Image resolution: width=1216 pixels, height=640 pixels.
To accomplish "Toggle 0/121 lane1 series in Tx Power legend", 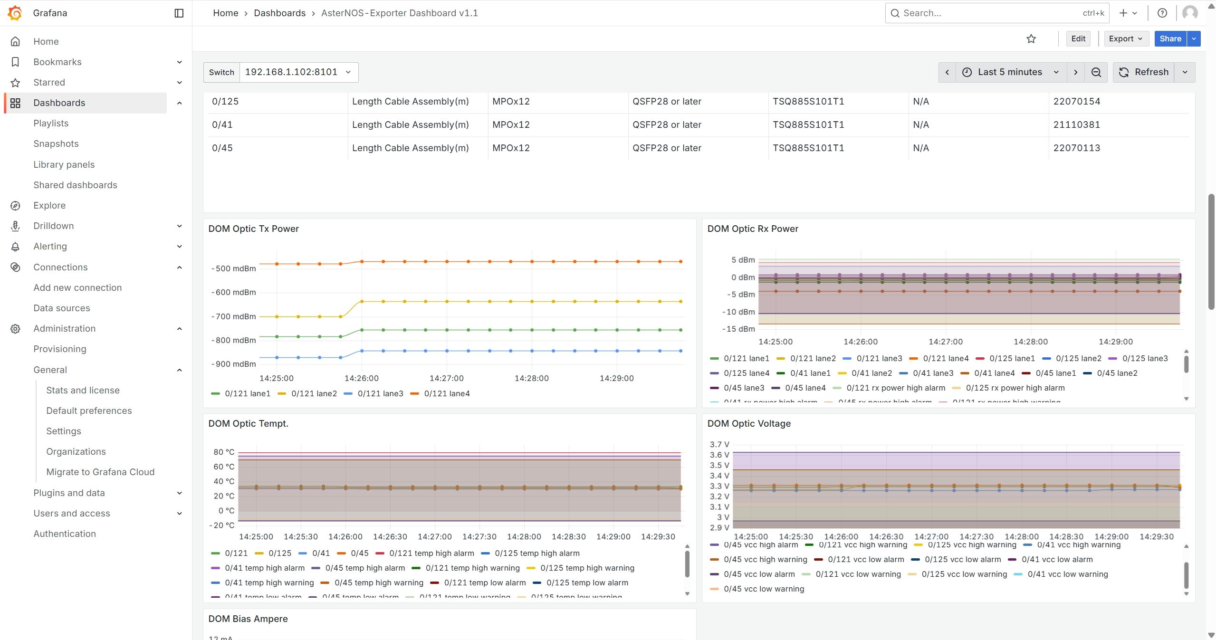I will point(247,393).
